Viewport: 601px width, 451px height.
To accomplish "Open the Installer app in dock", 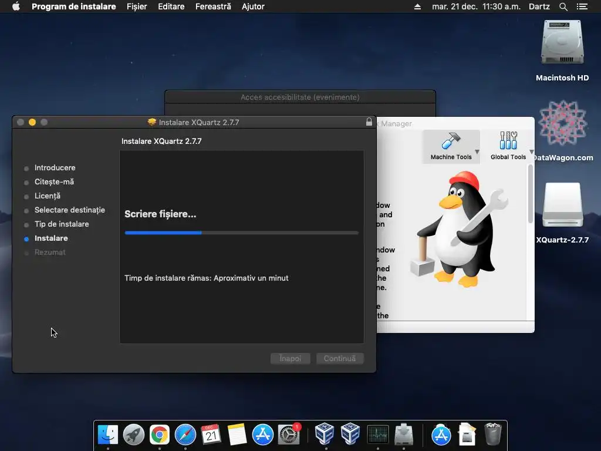I will pyautogui.click(x=404, y=435).
